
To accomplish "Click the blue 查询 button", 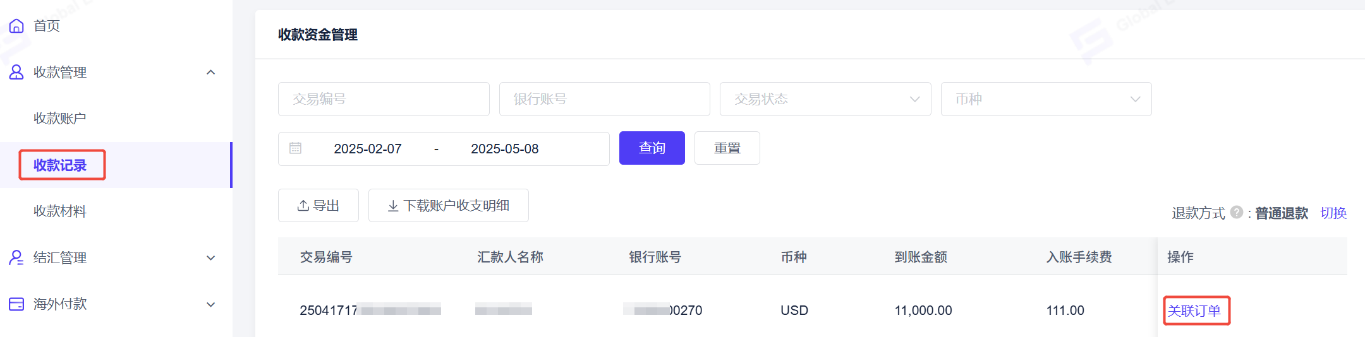I will [652, 148].
